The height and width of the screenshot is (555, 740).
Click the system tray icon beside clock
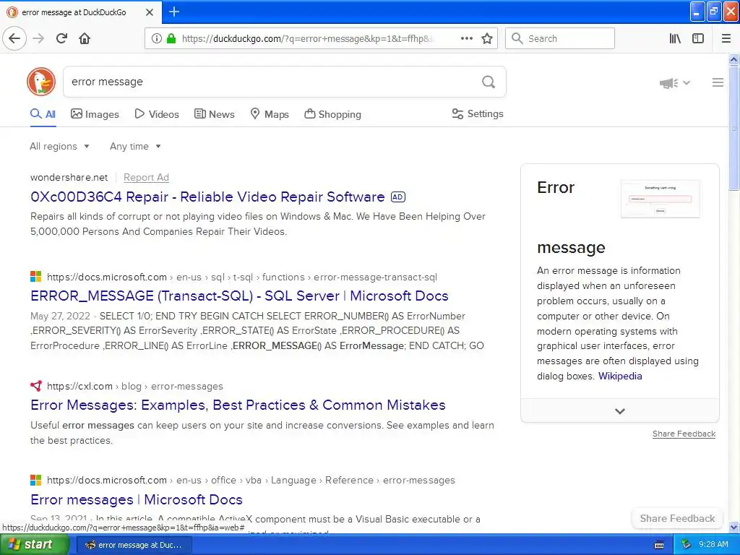[687, 545]
